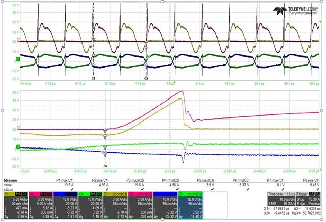Select the P5:max(C3) measurement column header
326x222 pixels.
[205, 180]
